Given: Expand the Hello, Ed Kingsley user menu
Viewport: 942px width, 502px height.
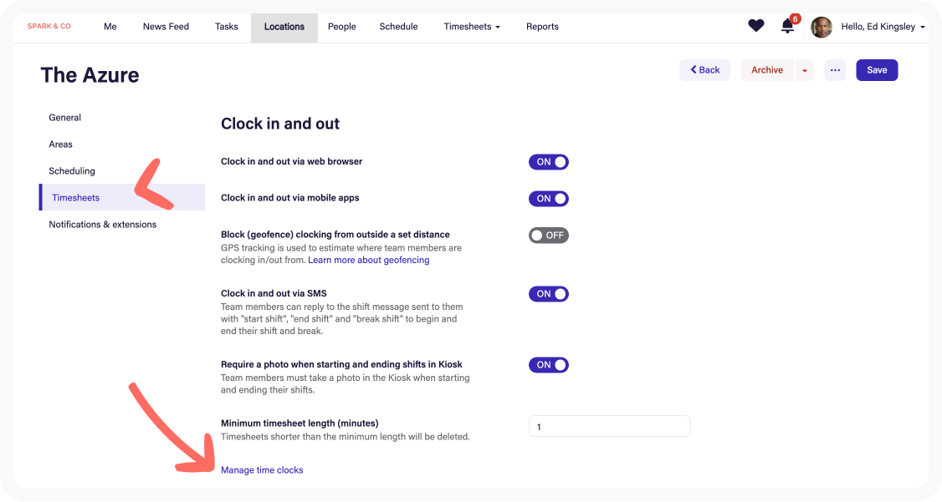Looking at the screenshot, I should coord(883,27).
